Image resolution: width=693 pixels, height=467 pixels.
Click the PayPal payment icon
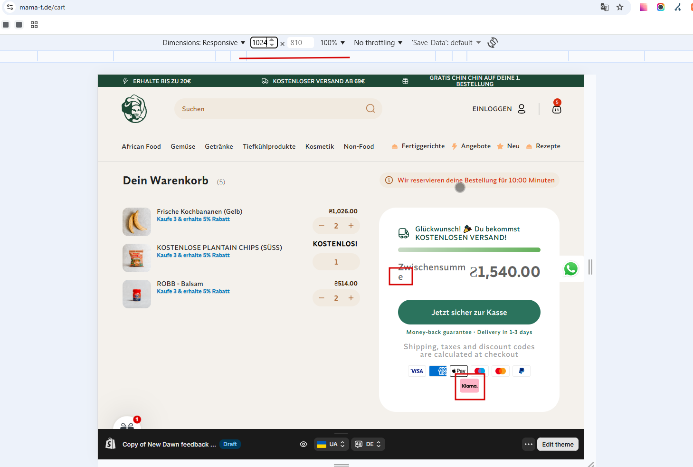click(x=522, y=371)
